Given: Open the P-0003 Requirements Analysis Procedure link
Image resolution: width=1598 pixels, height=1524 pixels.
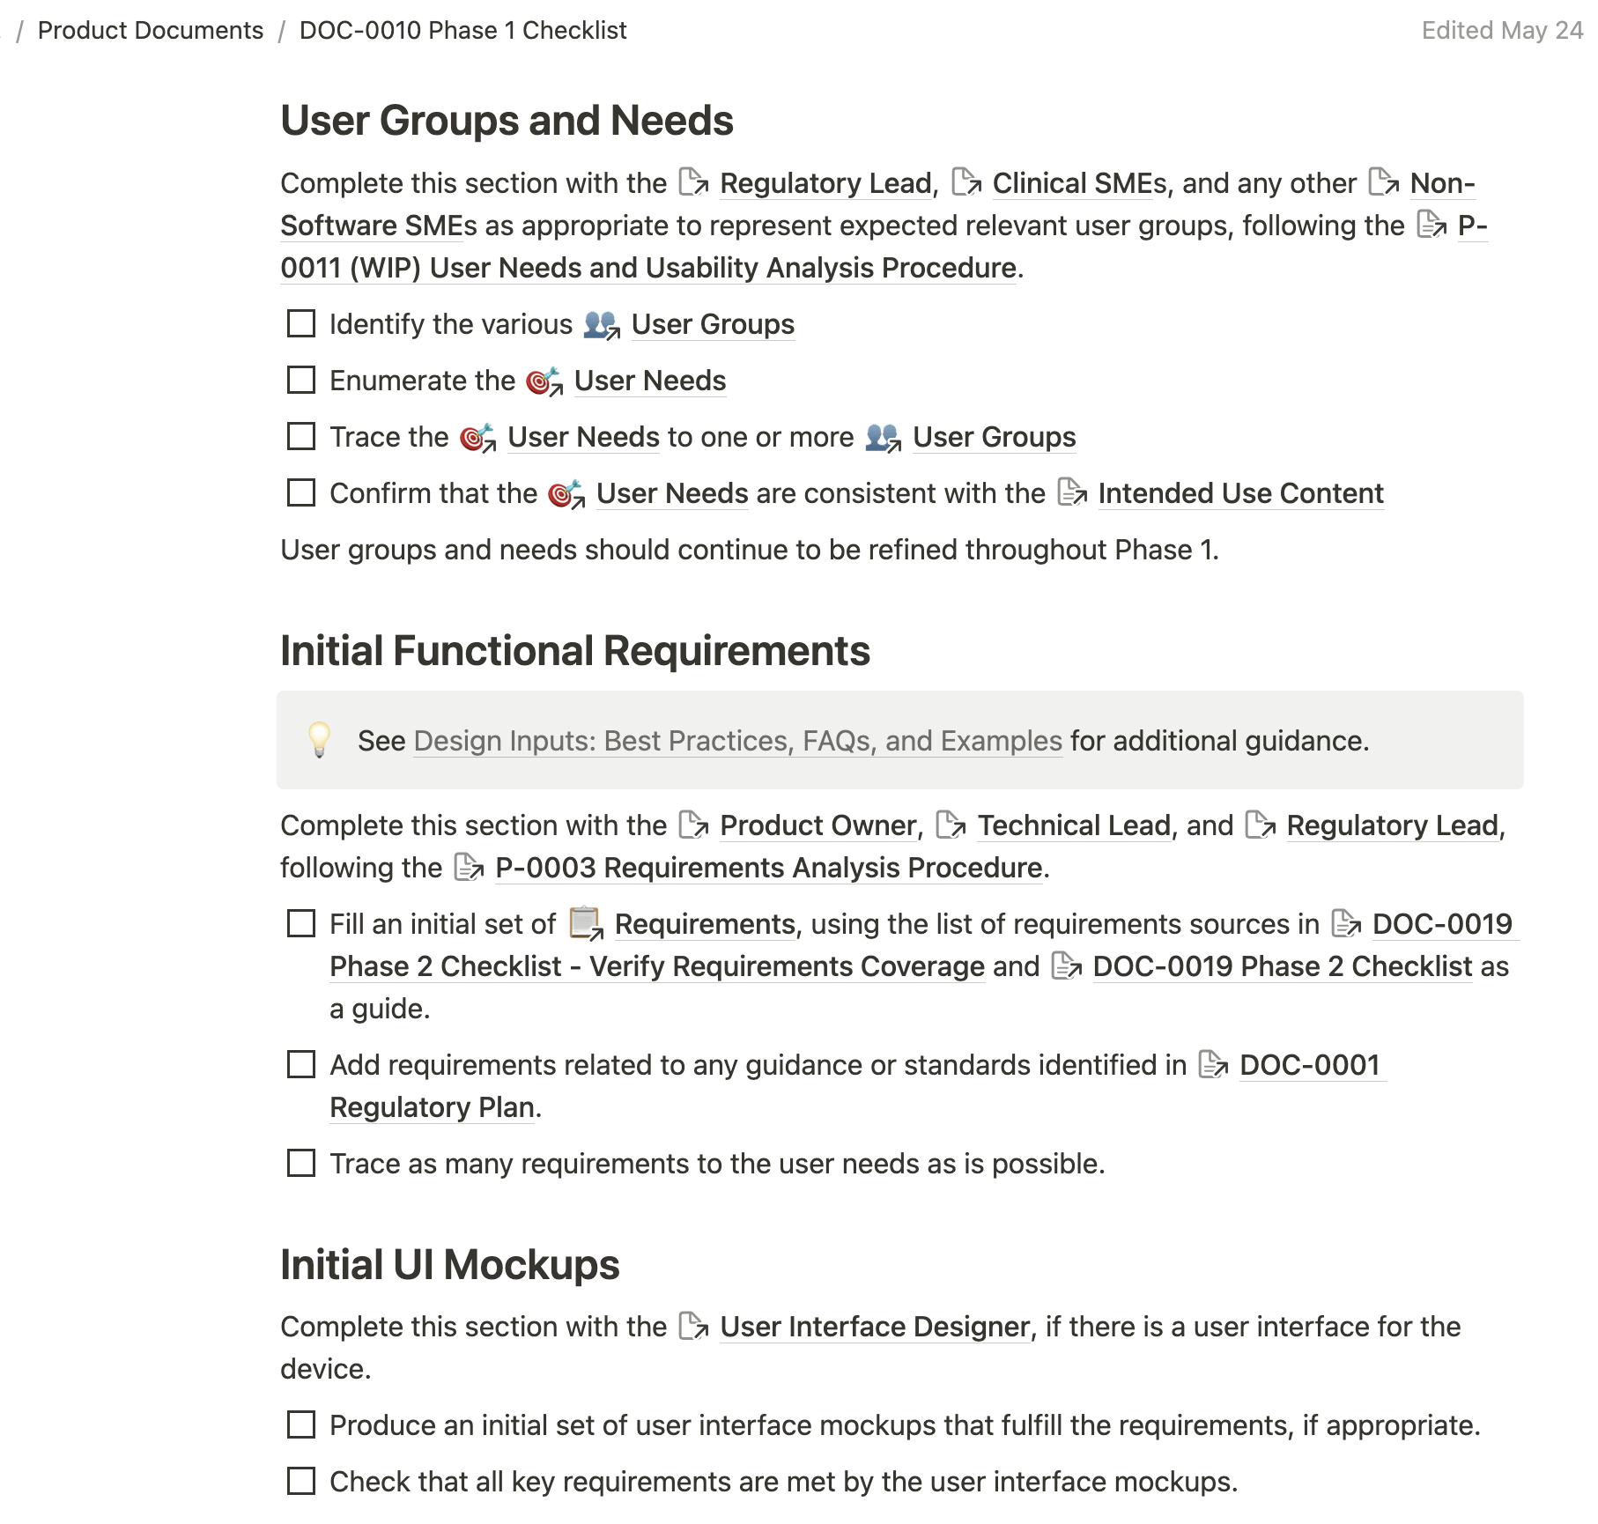Looking at the screenshot, I should click(768, 868).
